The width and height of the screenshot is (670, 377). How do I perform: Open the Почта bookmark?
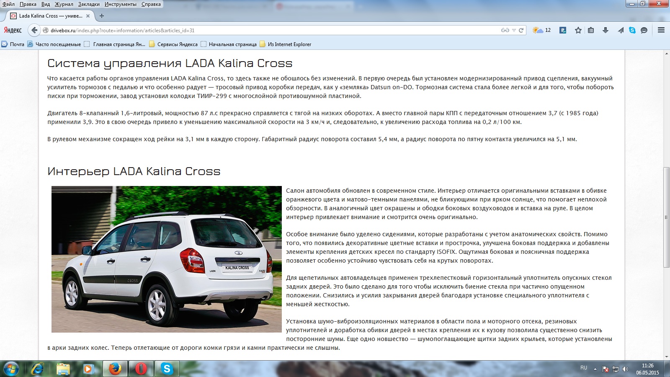tap(13, 44)
